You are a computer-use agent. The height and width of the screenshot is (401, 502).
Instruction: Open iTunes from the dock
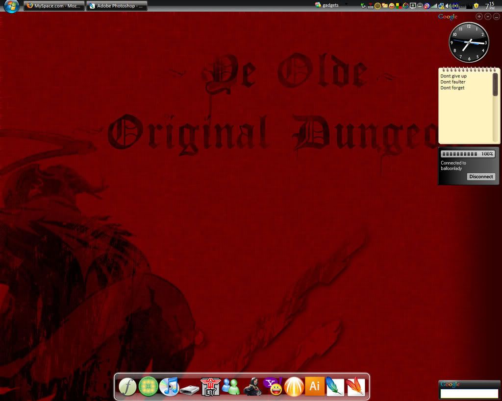169,387
